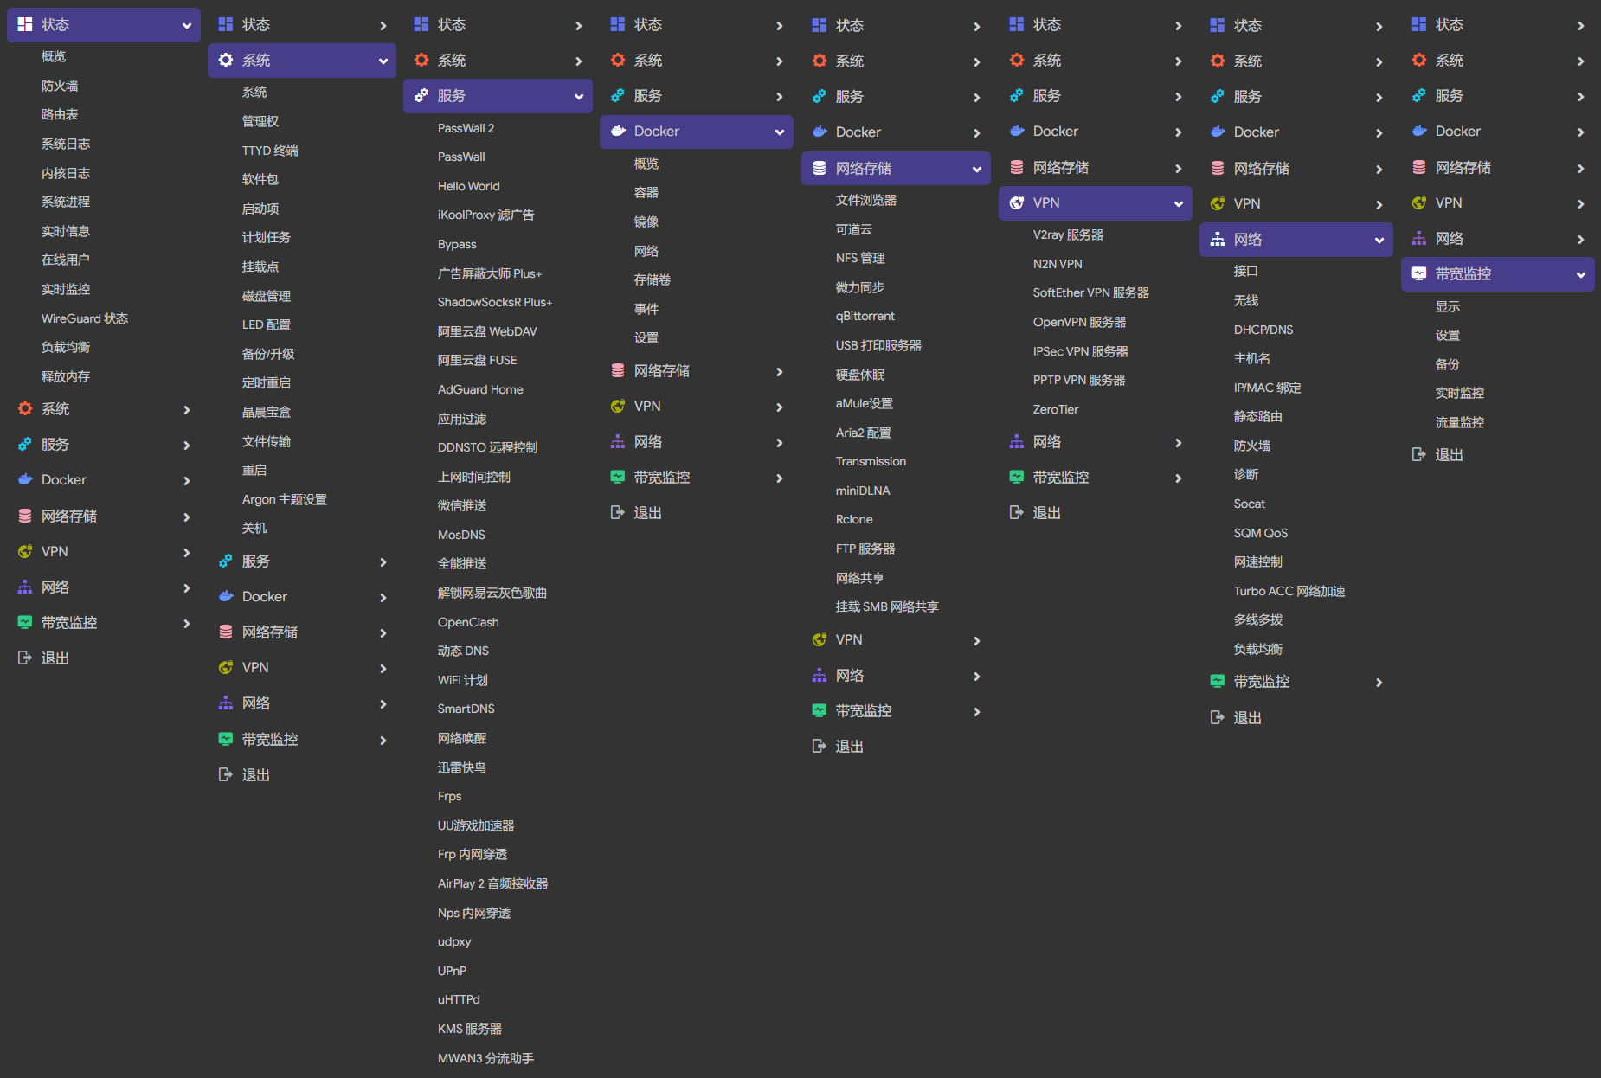The image size is (1601, 1078).
Task: Go to WireGuard 状态
Action: pyautogui.click(x=85, y=318)
